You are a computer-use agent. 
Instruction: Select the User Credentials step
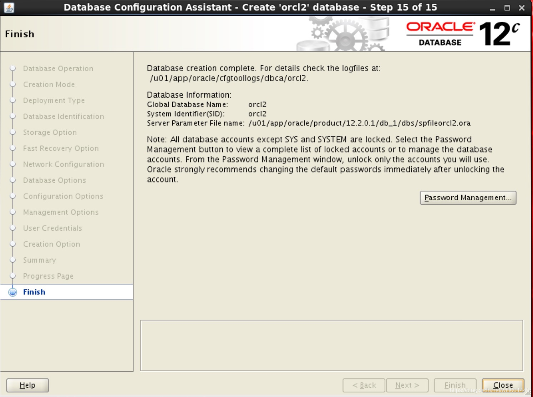coord(52,228)
